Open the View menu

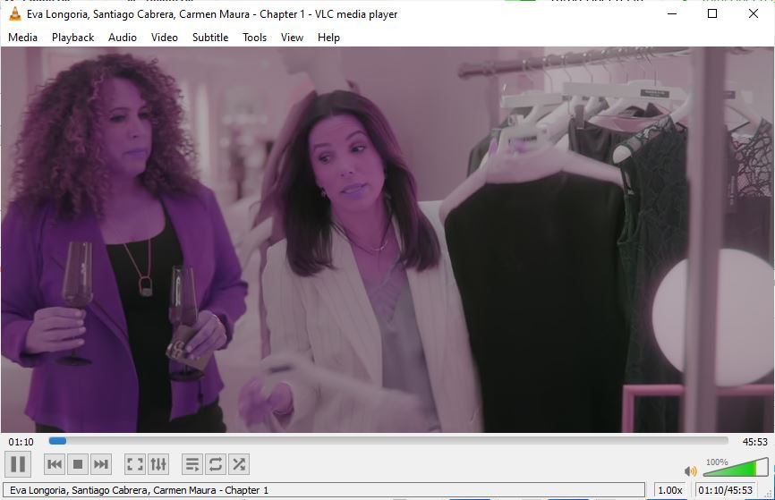tap(292, 38)
